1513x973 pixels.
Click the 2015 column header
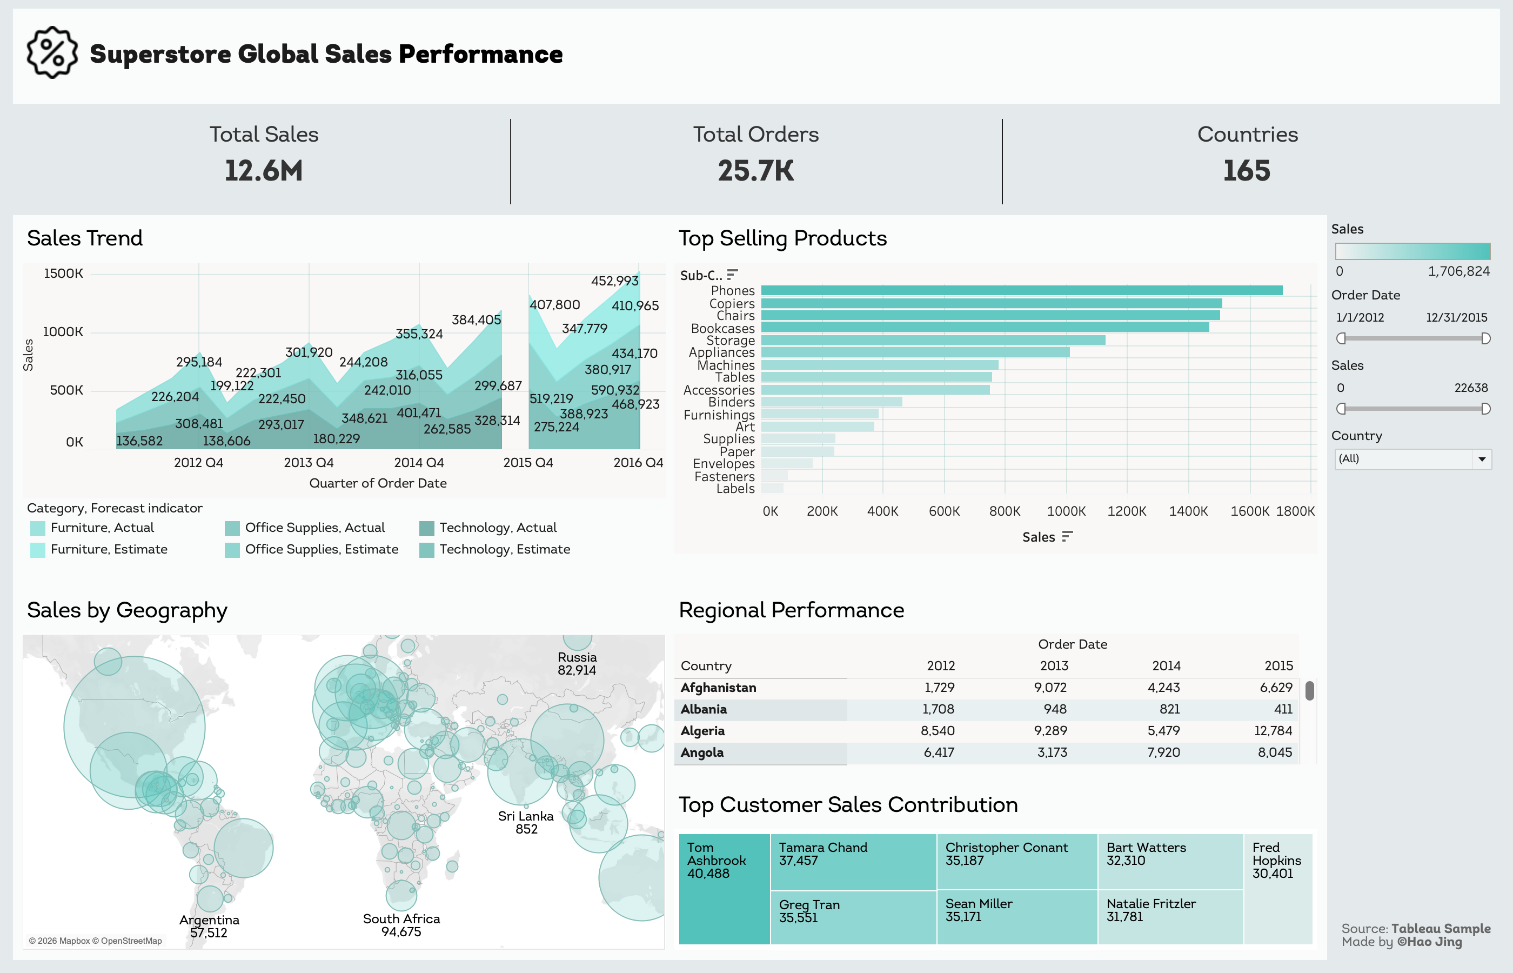pyautogui.click(x=1278, y=665)
